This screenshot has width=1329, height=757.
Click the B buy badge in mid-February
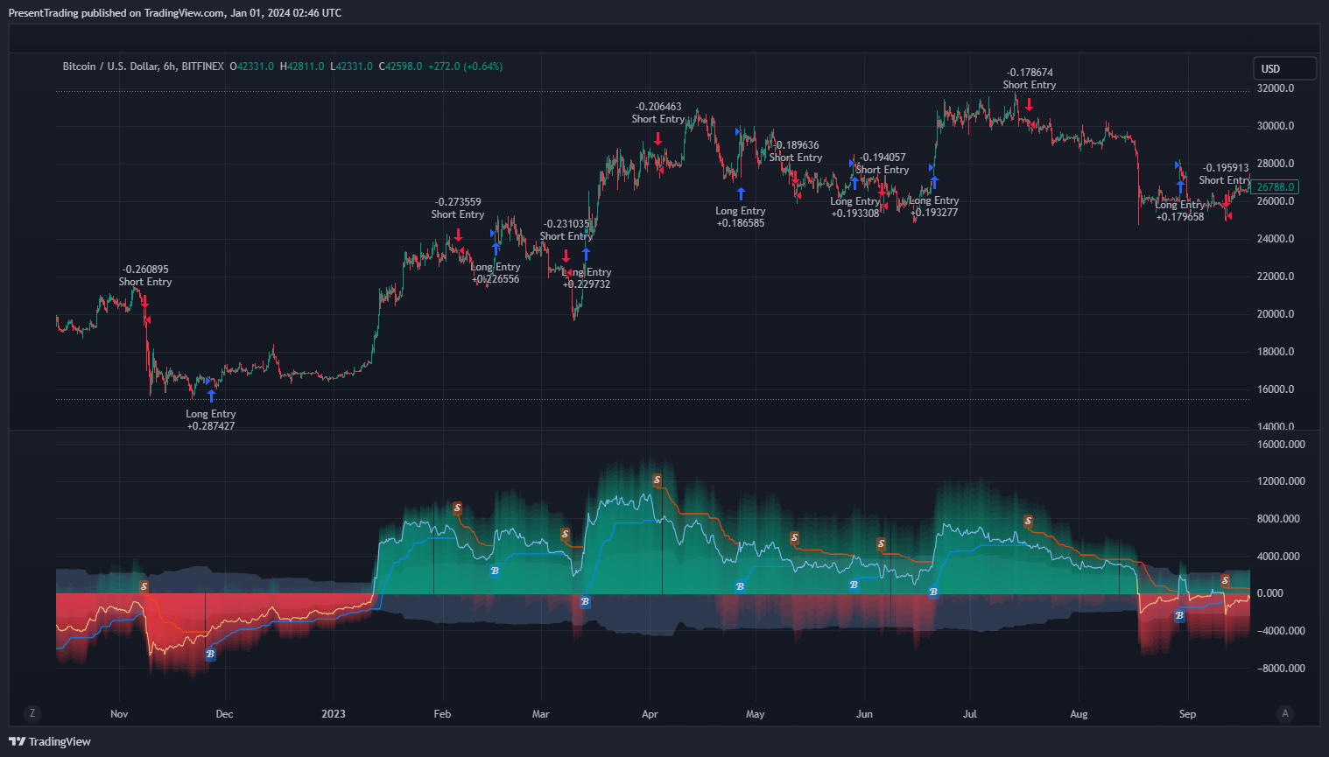click(495, 571)
